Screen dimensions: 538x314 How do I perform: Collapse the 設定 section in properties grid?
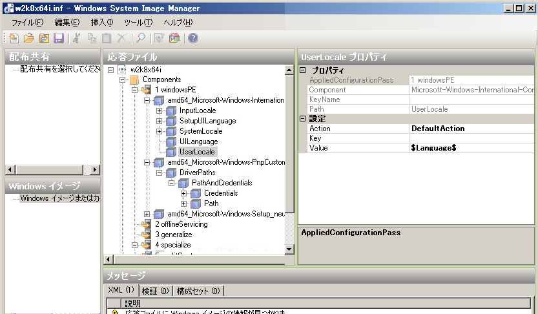coord(303,119)
